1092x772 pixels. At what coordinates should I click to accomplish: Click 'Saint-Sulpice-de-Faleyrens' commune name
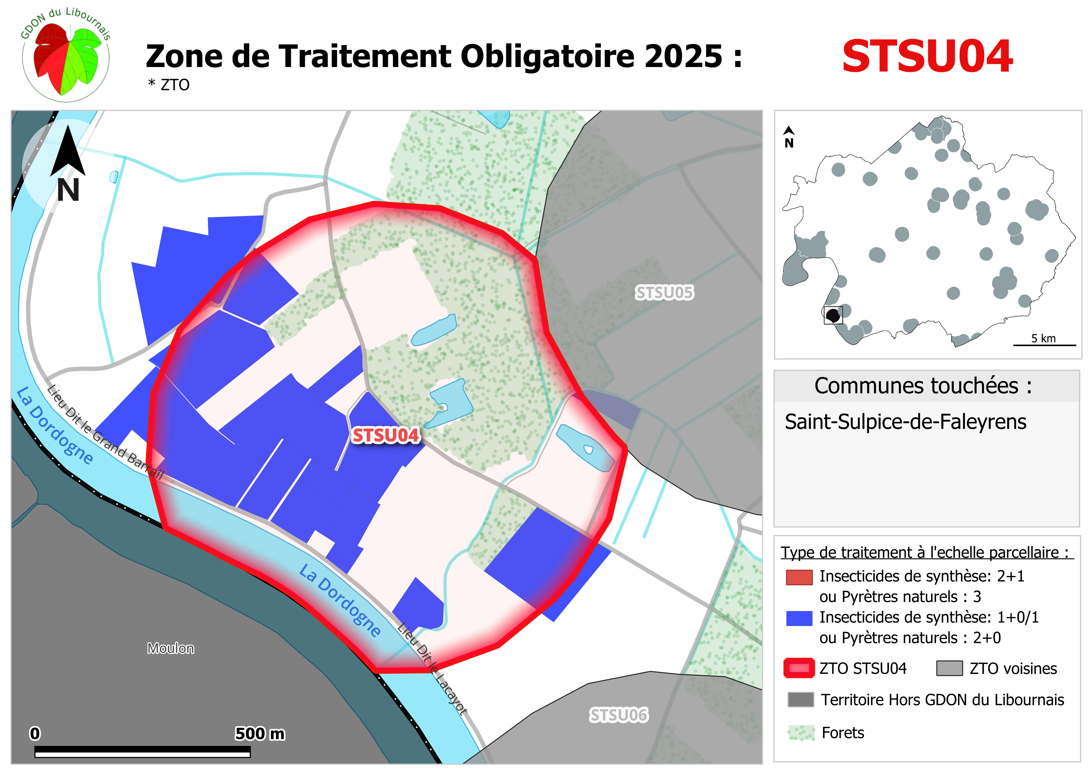click(x=905, y=422)
